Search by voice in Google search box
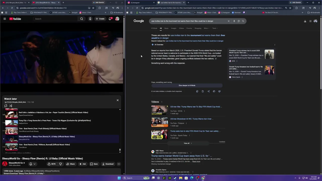 234,21
